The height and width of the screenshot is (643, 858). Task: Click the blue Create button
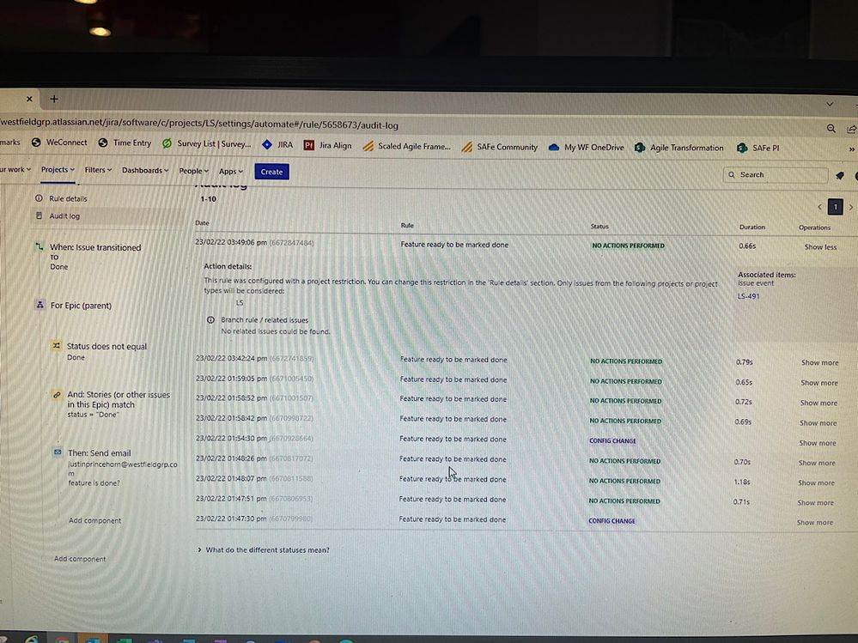(x=272, y=172)
